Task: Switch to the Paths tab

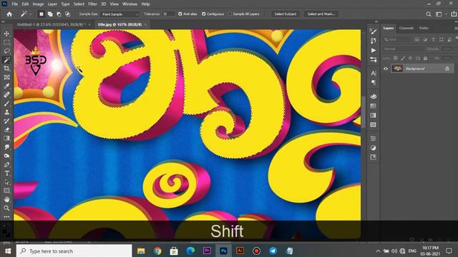Action: pos(424,29)
